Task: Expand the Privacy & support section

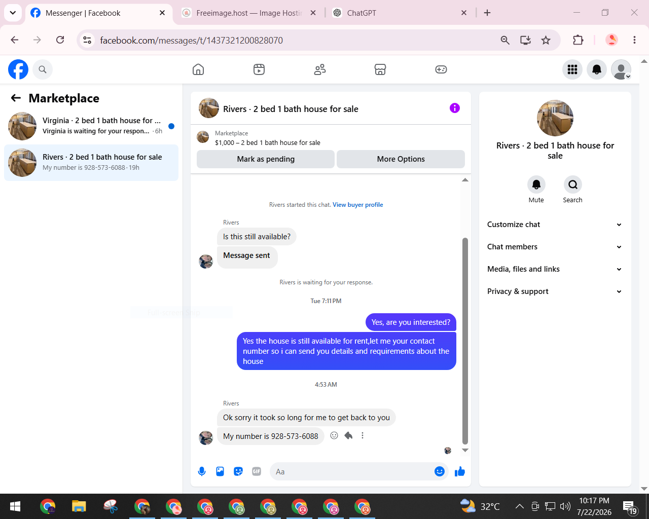Action: tap(555, 291)
